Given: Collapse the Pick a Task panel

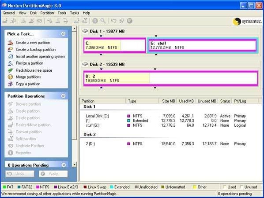Looking at the screenshot, I should pyautogui.click(x=63, y=34).
